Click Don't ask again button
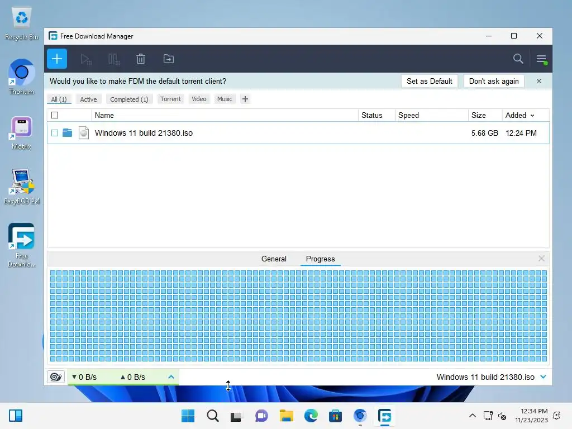 494,82
